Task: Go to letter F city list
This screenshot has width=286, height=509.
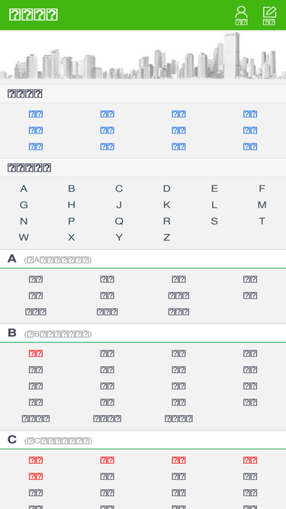Action: pyautogui.click(x=262, y=188)
